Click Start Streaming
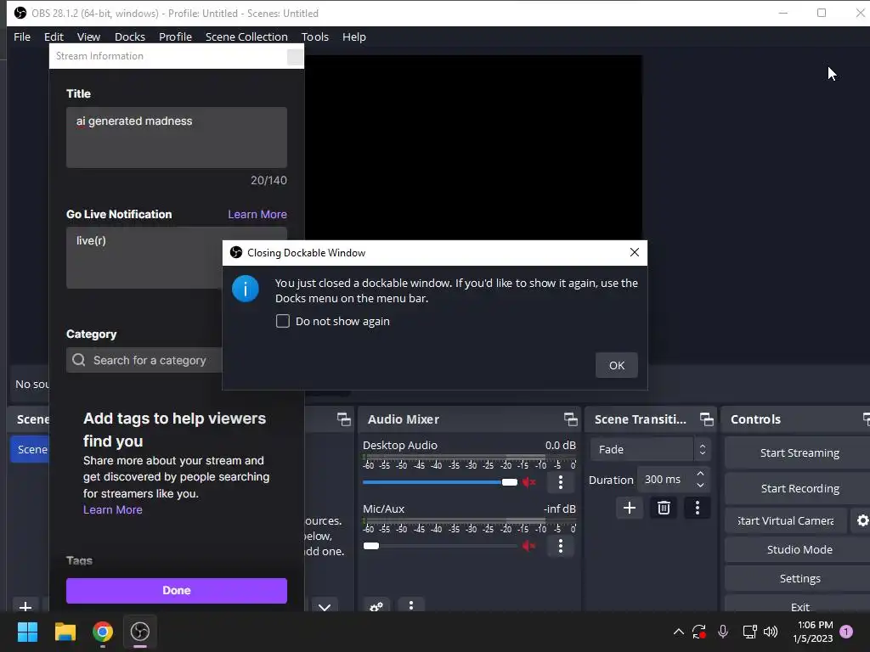The width and height of the screenshot is (870, 652). (799, 453)
